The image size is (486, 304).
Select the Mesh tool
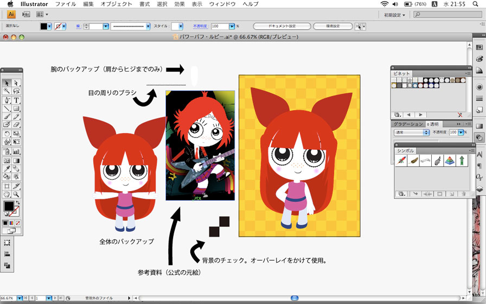point(7,161)
